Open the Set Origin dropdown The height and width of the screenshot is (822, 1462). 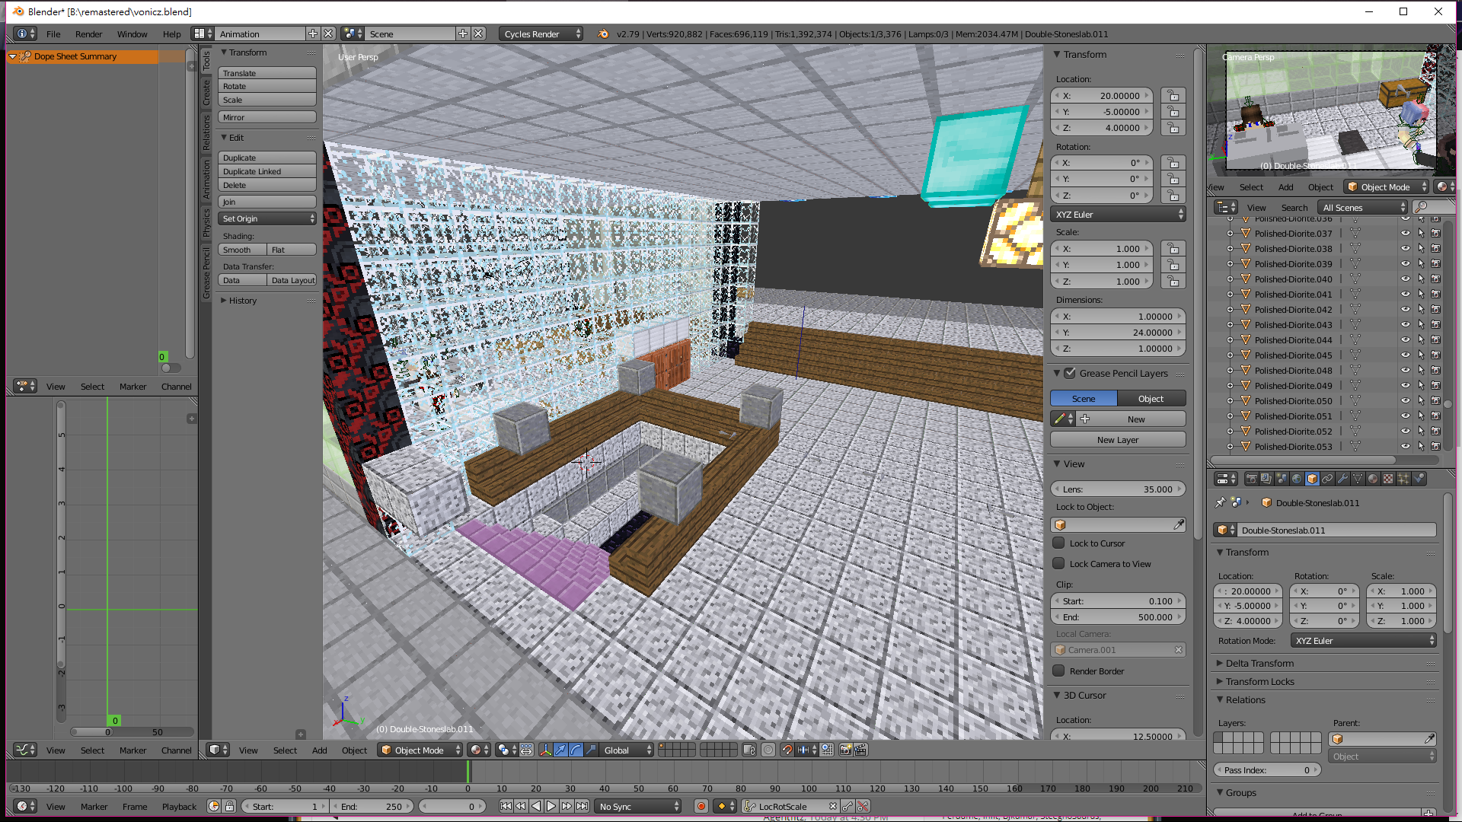coord(267,218)
